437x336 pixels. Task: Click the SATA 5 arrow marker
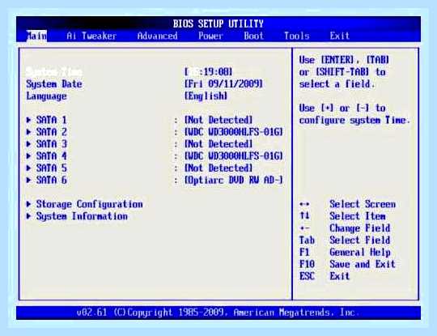28,168
